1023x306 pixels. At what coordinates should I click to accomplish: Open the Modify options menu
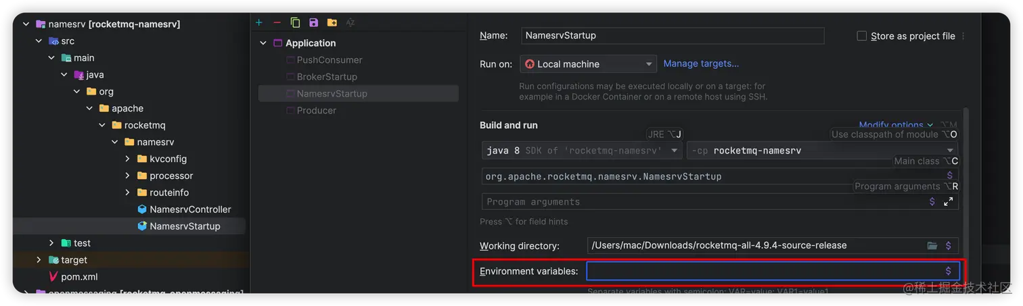click(896, 125)
